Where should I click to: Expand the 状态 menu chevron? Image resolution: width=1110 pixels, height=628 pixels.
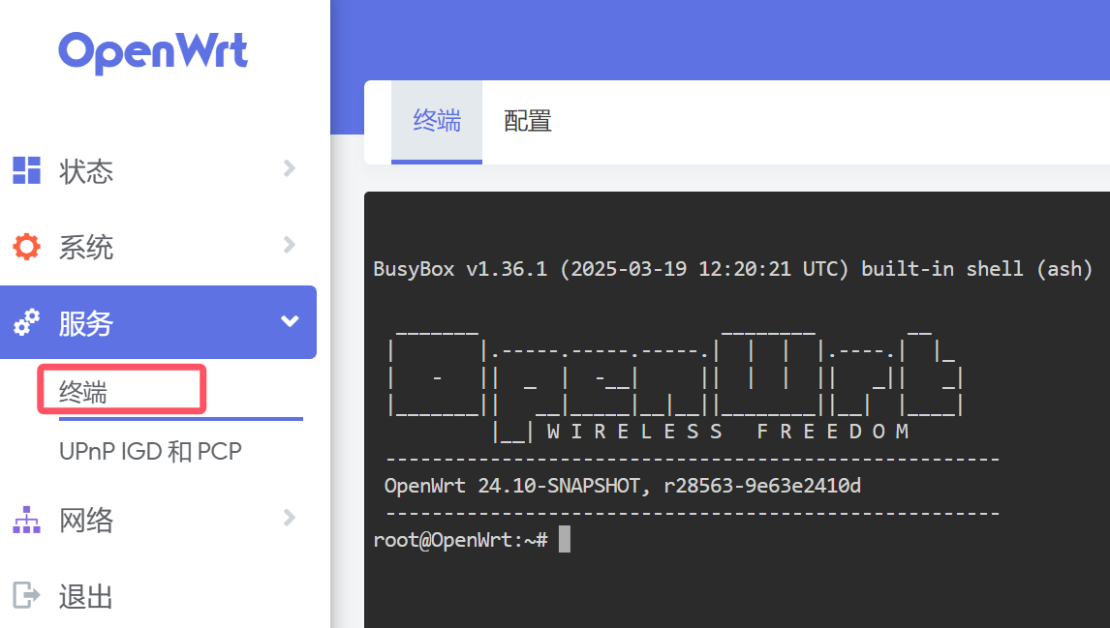coord(289,169)
